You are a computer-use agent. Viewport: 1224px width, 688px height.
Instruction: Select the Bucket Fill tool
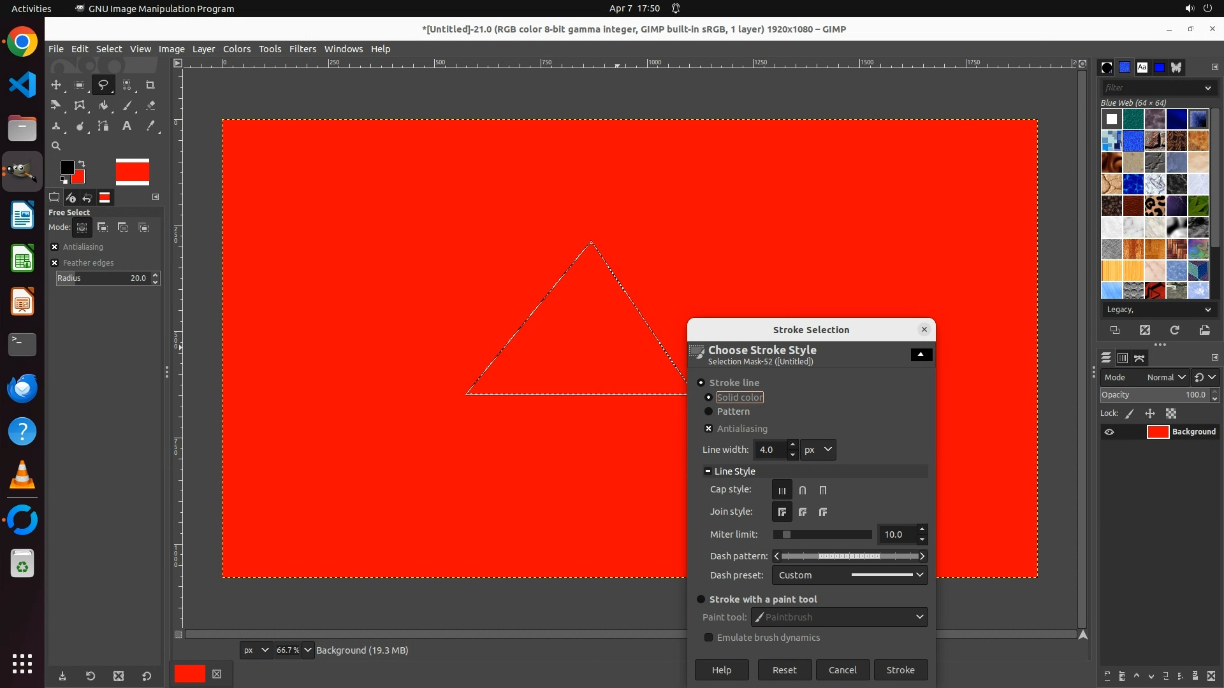[103, 106]
